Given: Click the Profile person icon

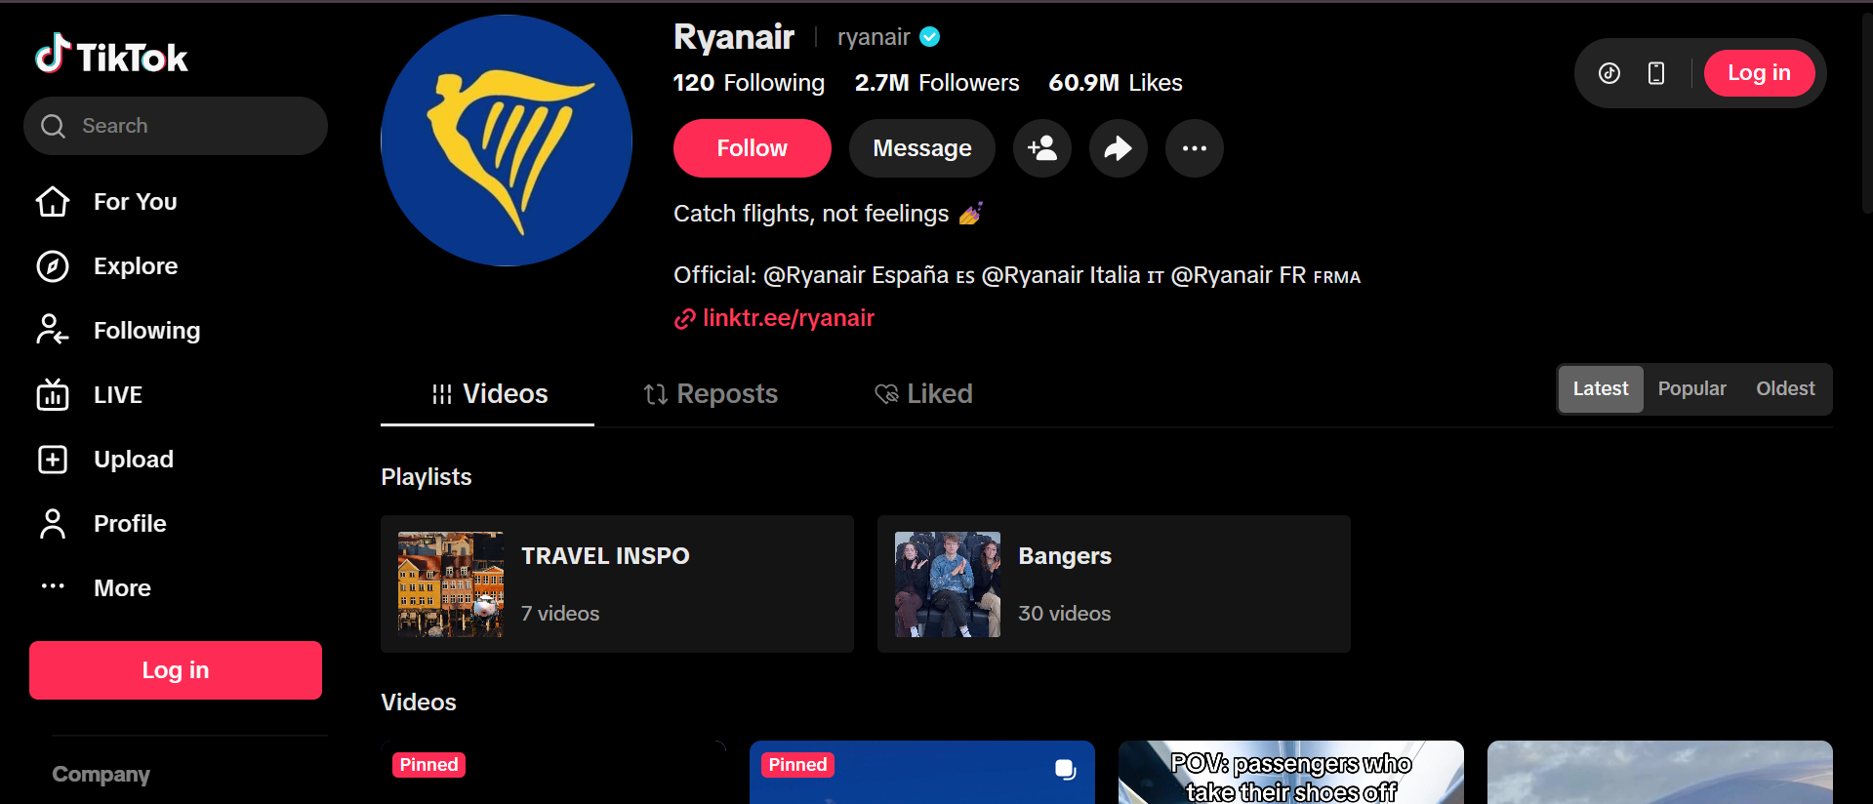Looking at the screenshot, I should tap(53, 524).
